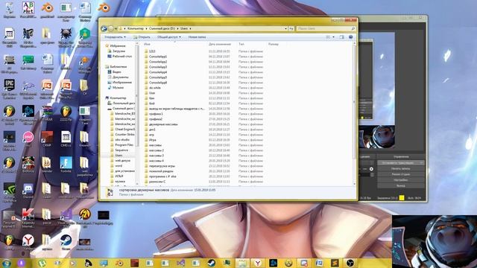Click the gear icon in OBS window
This screenshot has height=268, width=477.
pos(371,169)
